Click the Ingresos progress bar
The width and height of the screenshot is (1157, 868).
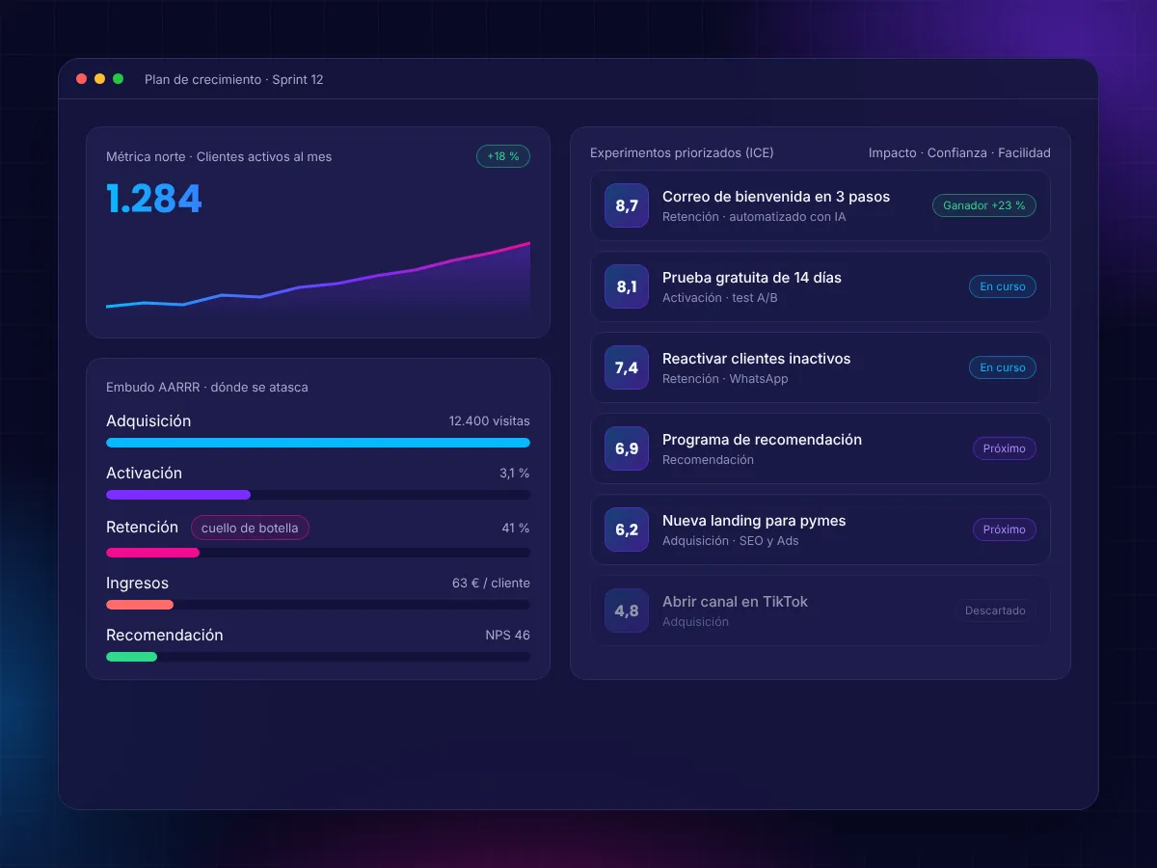coord(318,605)
